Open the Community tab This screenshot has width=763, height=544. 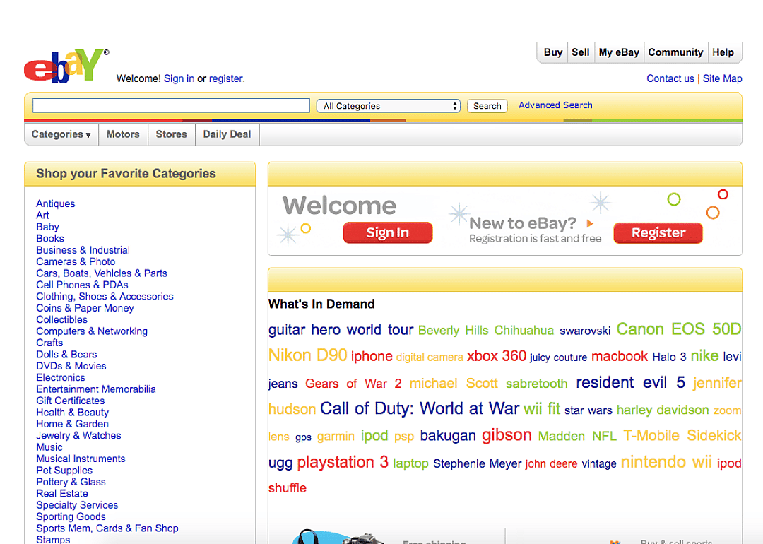coord(675,52)
